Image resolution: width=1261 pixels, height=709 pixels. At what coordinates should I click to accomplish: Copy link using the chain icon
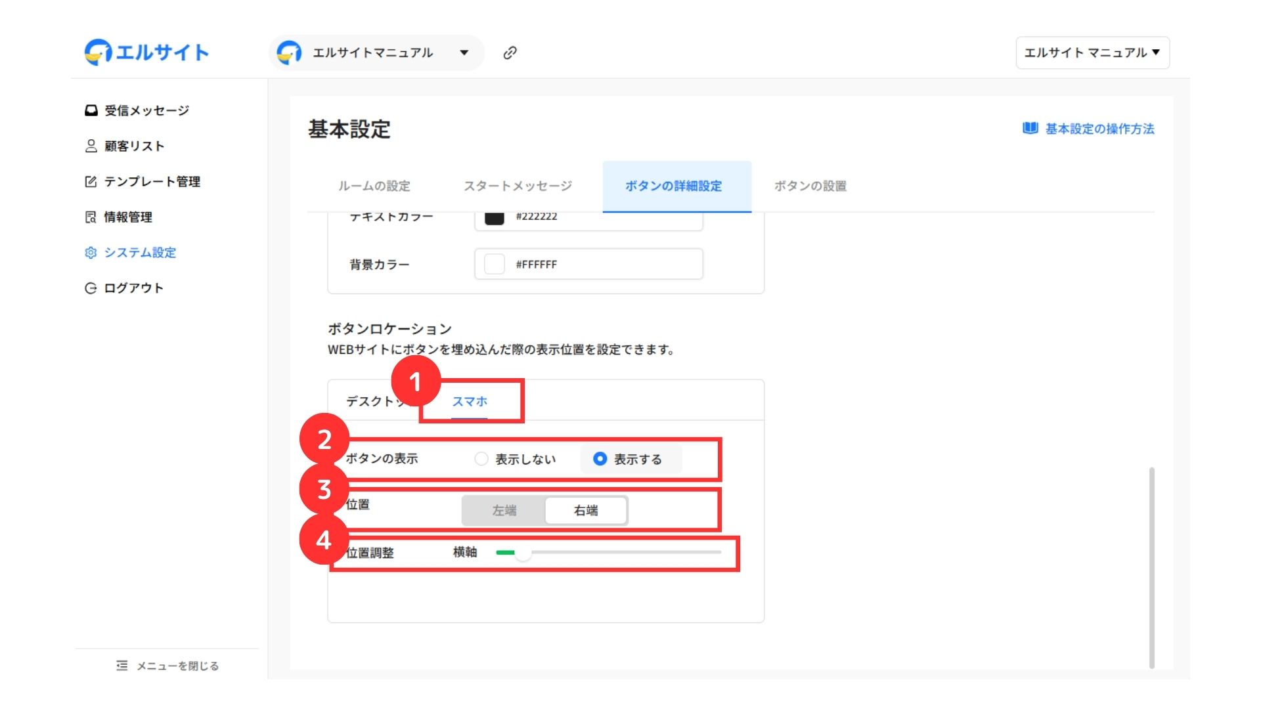click(x=510, y=53)
